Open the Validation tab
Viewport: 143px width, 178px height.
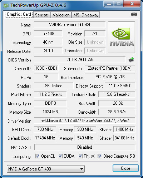pyautogui.click(x=61, y=15)
